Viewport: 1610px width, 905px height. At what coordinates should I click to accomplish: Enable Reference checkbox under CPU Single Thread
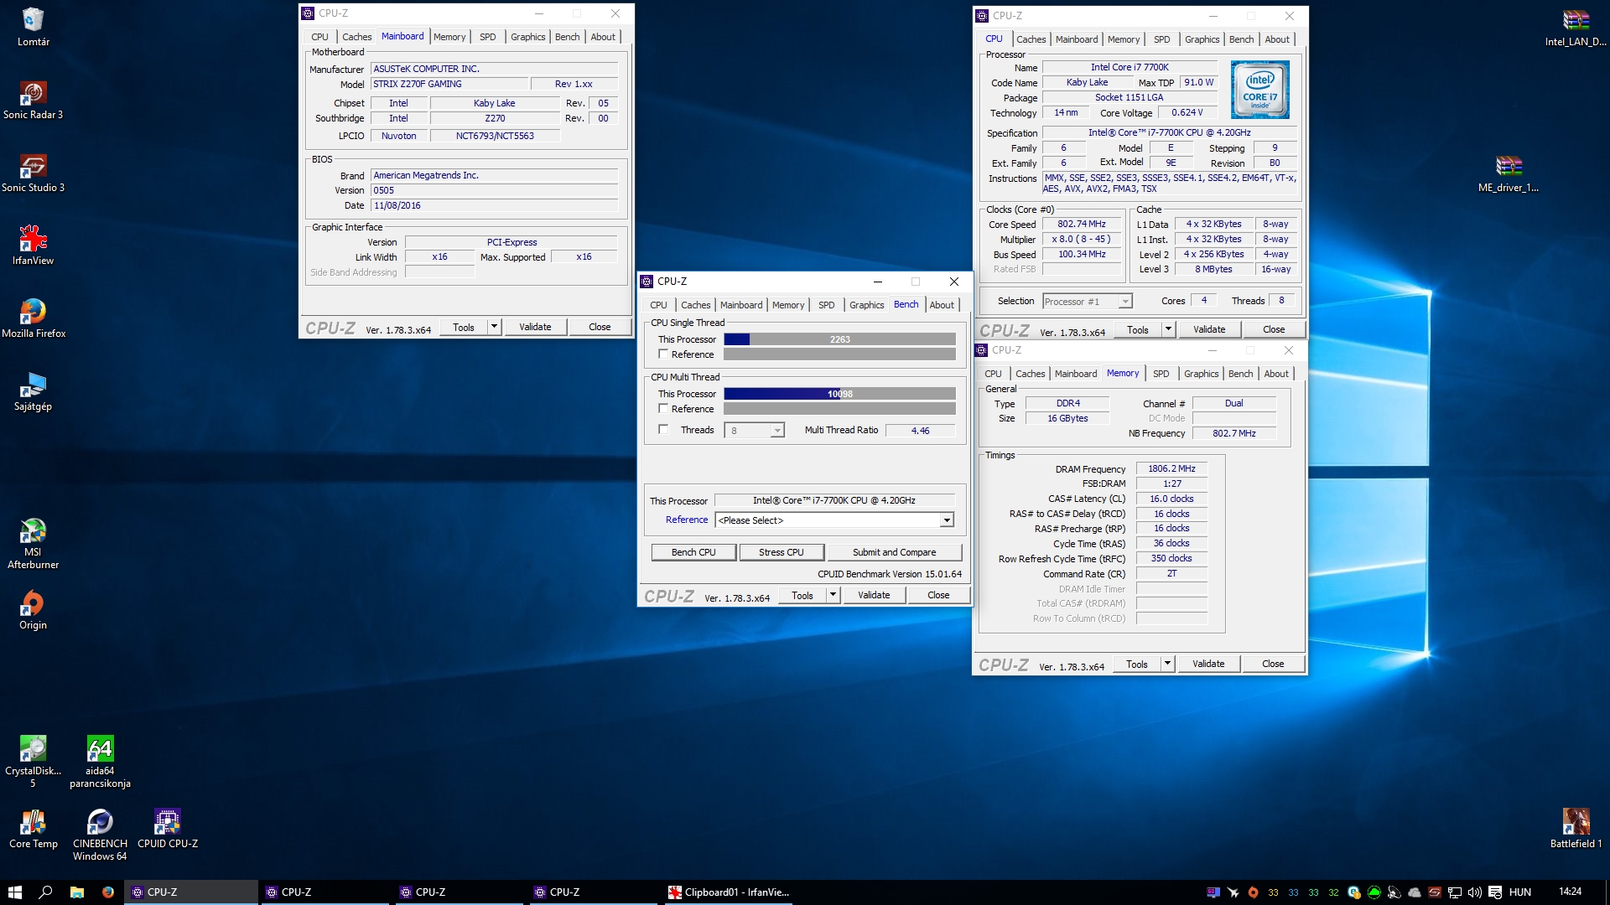point(663,354)
